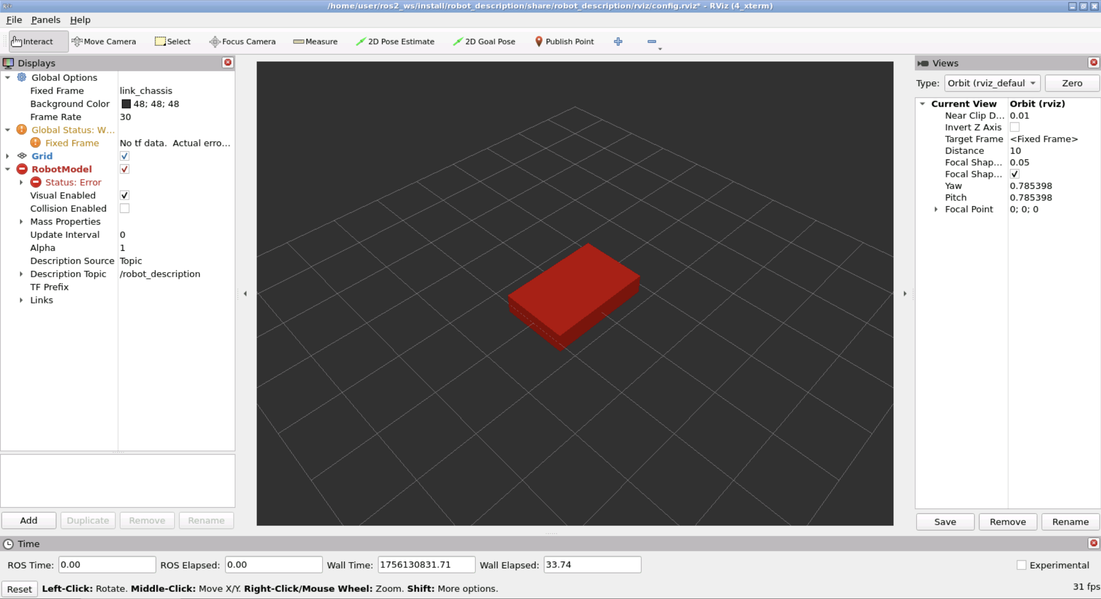This screenshot has width=1101, height=599.
Task: Click the Zero view button
Action: pos(1072,83)
